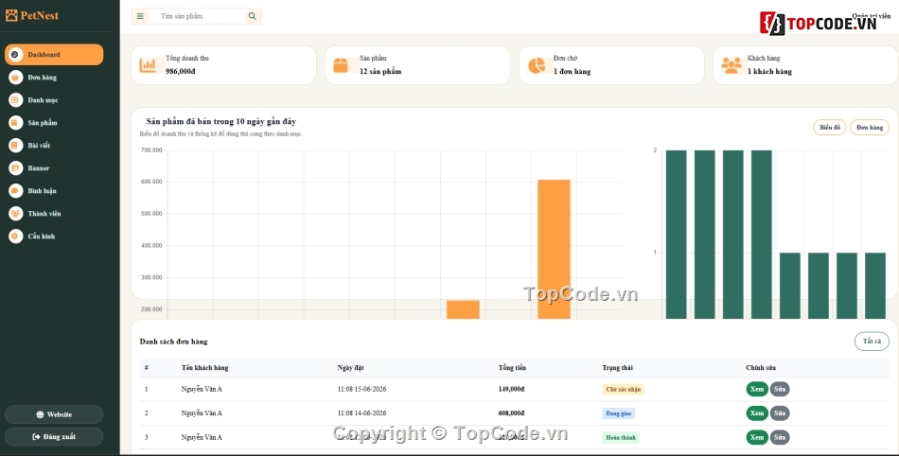This screenshot has height=456, width=899.
Task: Click the Banner image icon
Action: click(15, 167)
